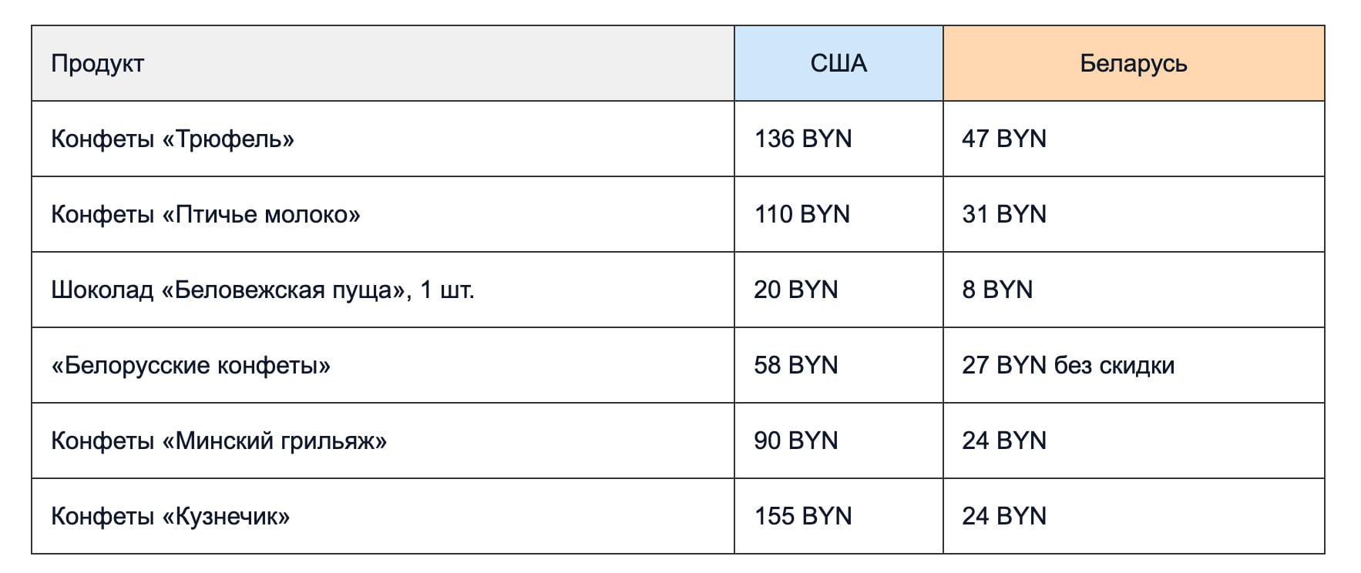Screen dimensions: 1361x573
Task: Click the '110 BYN' price cell
Action: click(802, 214)
